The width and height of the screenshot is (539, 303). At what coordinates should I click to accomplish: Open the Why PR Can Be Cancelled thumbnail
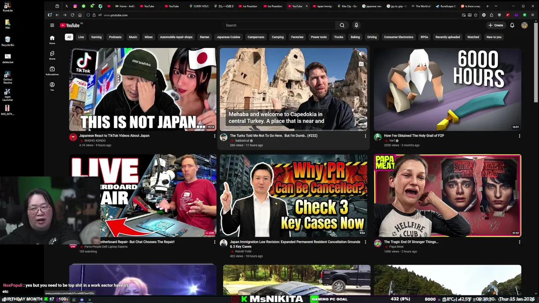294,195
